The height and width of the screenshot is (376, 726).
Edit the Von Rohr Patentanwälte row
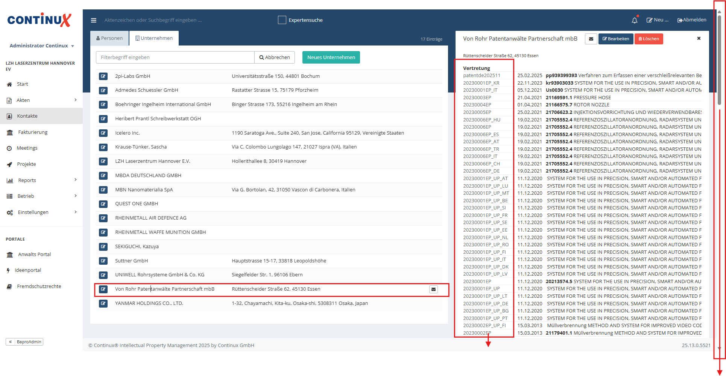(x=103, y=289)
